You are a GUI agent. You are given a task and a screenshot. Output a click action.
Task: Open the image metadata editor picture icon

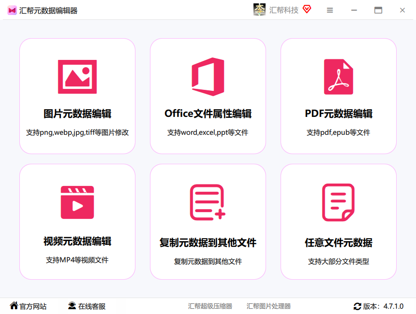[x=77, y=77]
